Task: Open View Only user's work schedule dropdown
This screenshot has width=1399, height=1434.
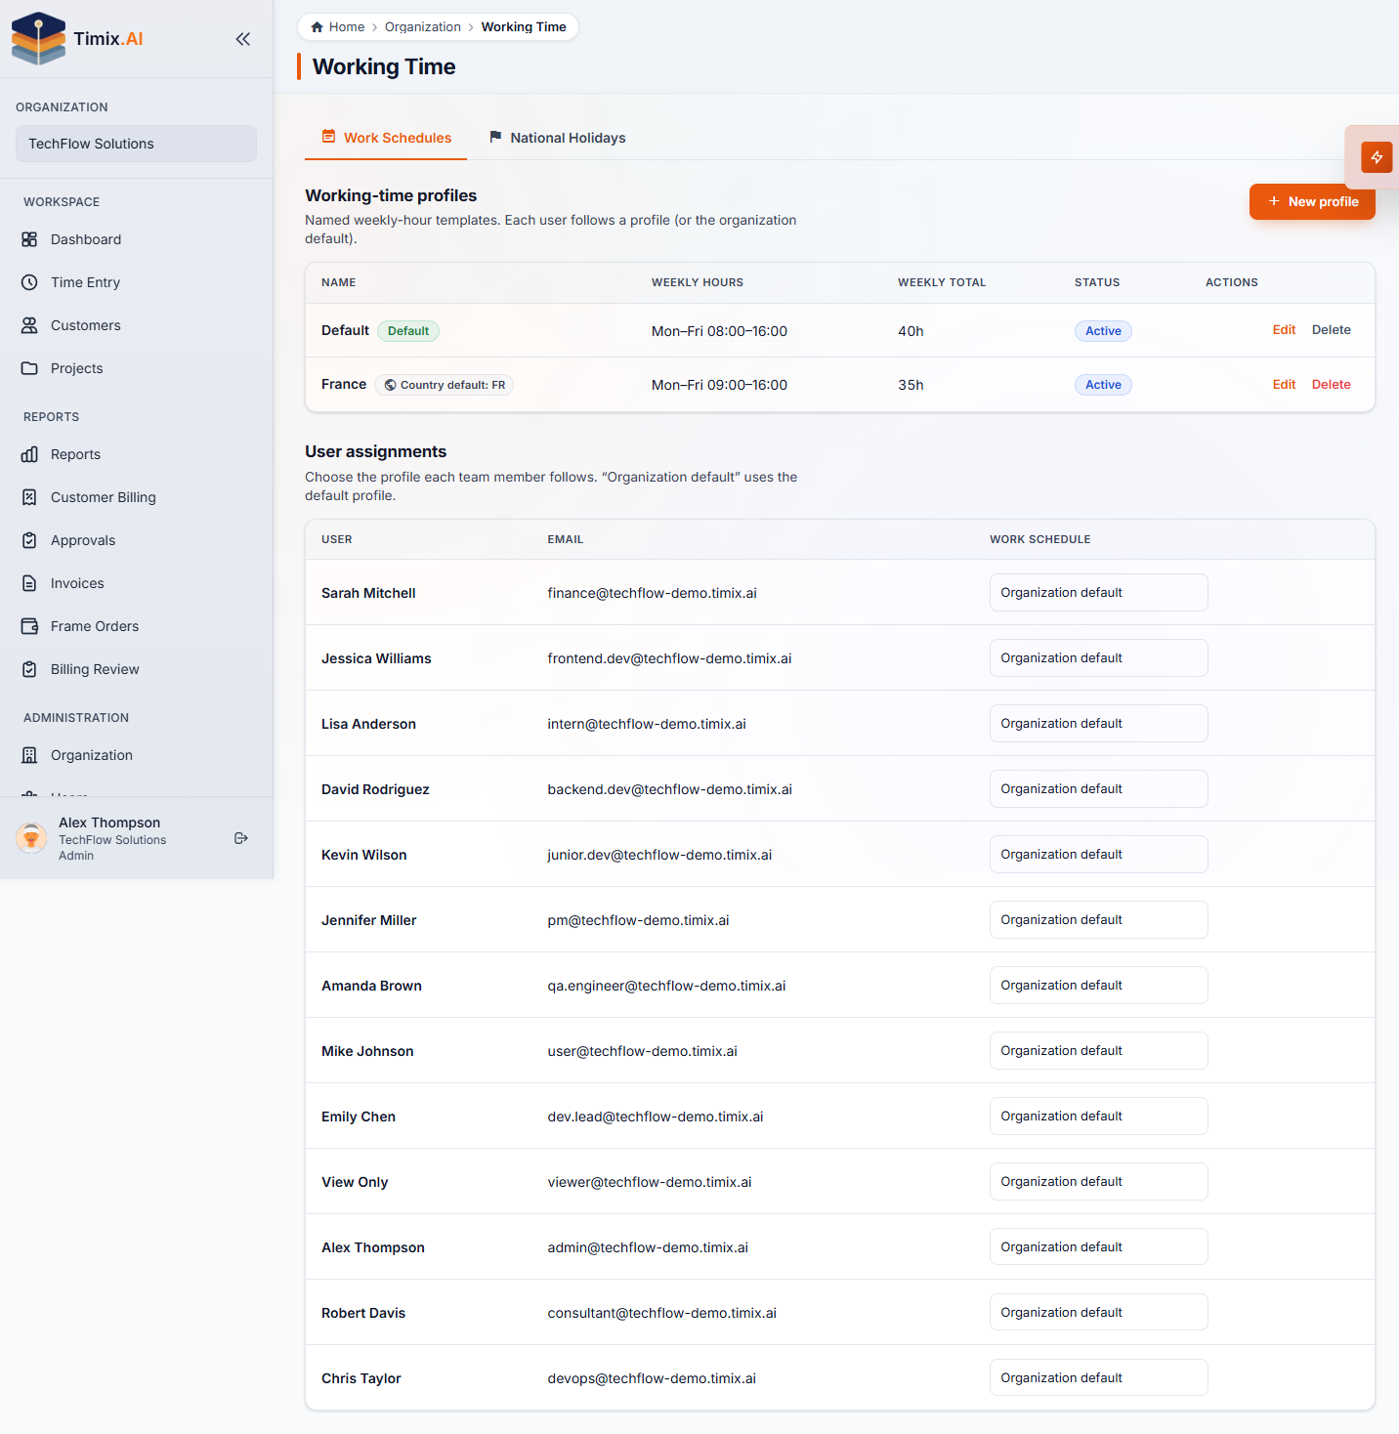Action: (1099, 1182)
